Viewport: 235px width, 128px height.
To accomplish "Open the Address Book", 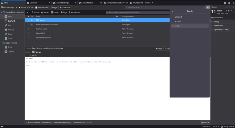I will click(x=42, y=7).
